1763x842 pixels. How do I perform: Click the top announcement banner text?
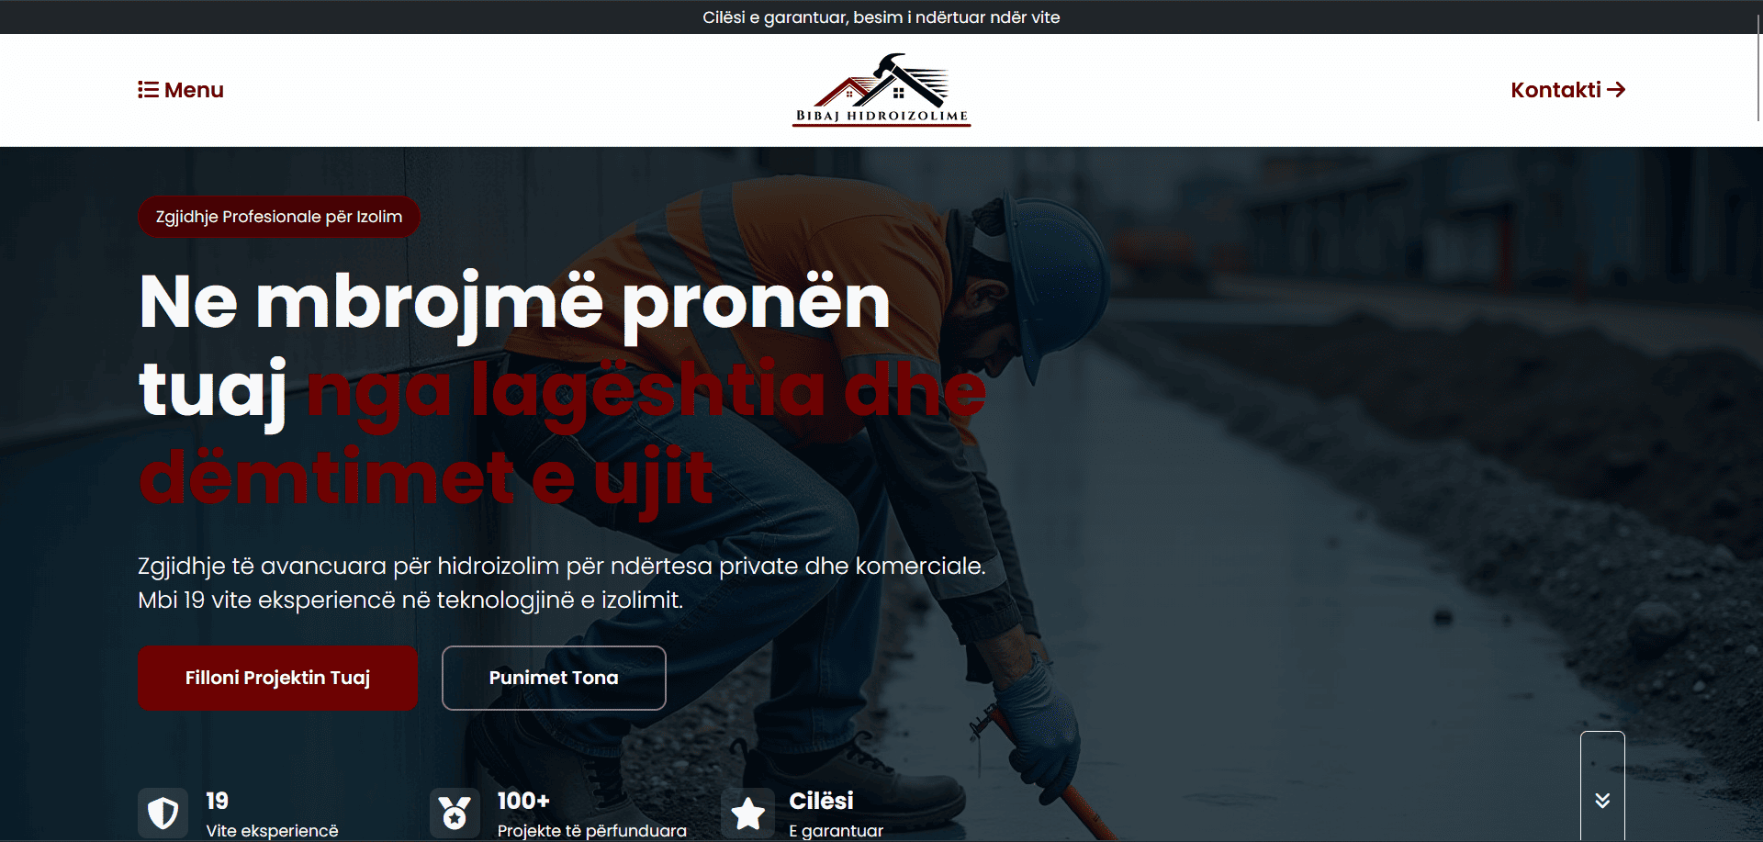pyautogui.click(x=881, y=17)
